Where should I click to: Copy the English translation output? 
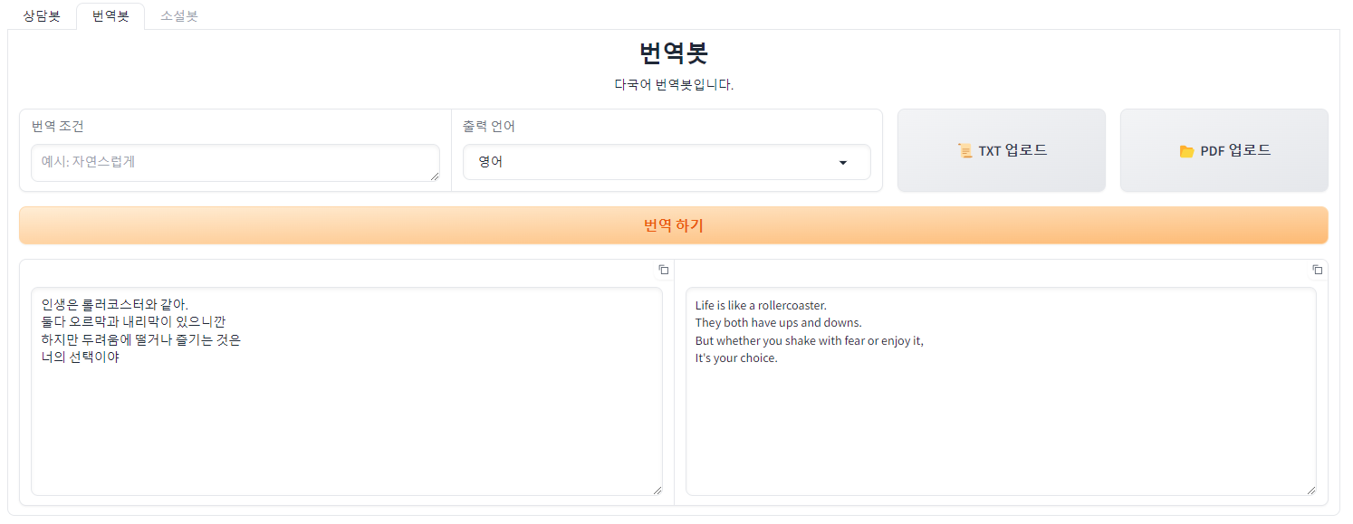[1317, 270]
